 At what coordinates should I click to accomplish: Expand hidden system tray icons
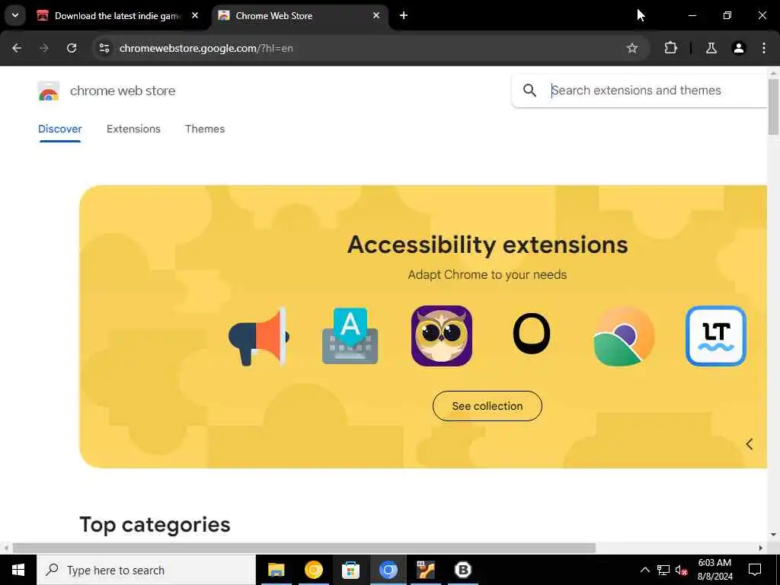[644, 570]
